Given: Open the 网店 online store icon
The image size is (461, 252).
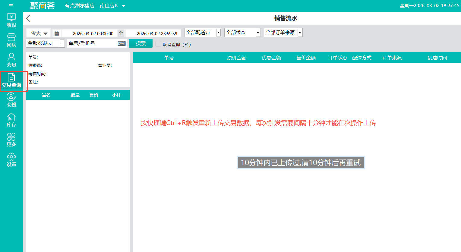Looking at the screenshot, I should (11, 40).
